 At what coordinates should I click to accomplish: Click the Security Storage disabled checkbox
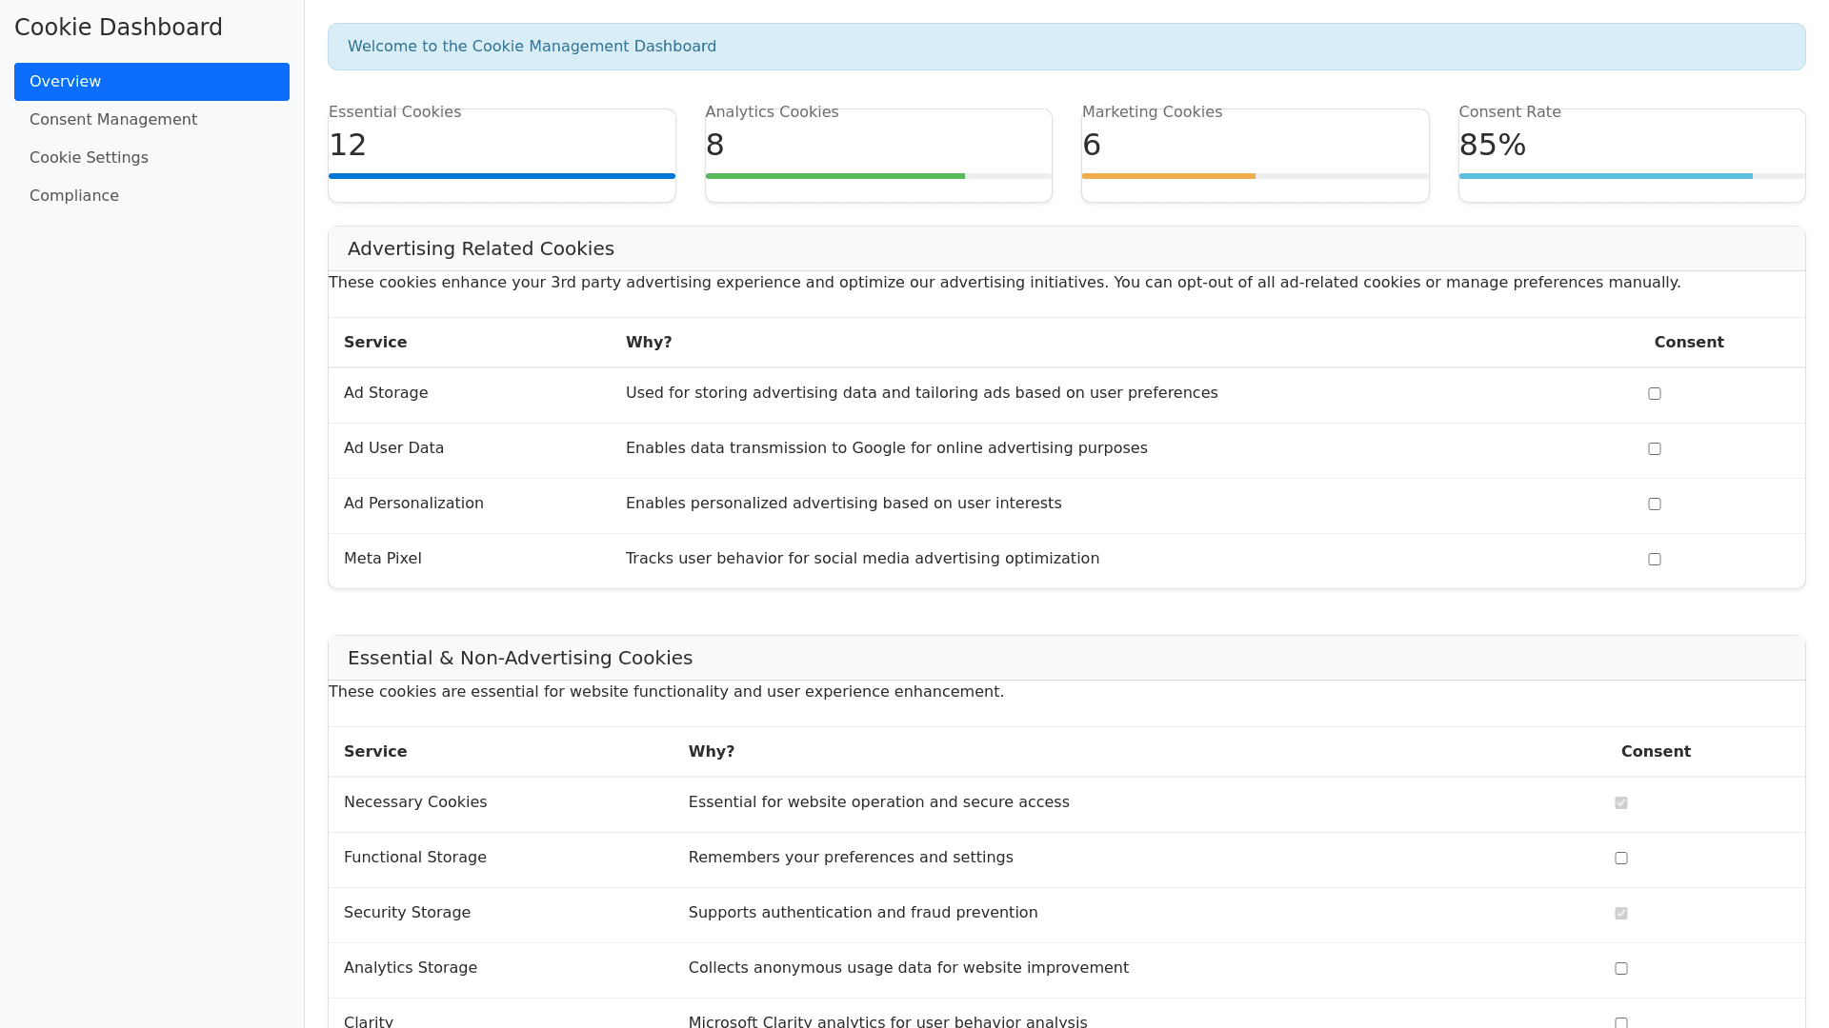coord(1621,914)
